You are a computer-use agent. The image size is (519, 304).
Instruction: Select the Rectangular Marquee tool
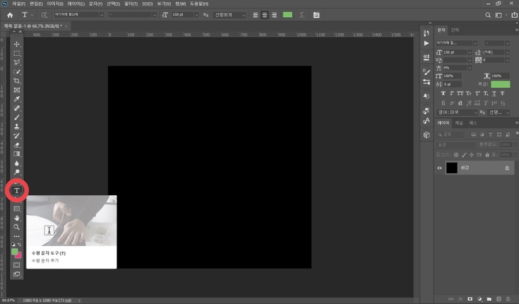17,53
